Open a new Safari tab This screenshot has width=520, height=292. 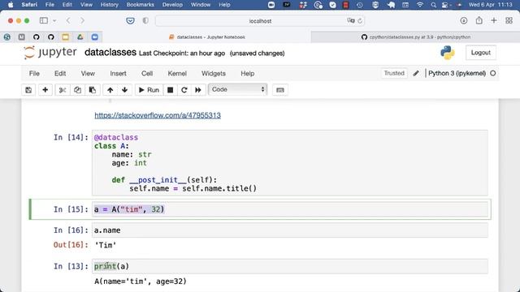pyautogui.click(x=494, y=20)
